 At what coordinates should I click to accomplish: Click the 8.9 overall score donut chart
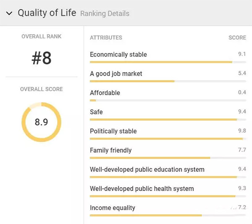click(42, 122)
